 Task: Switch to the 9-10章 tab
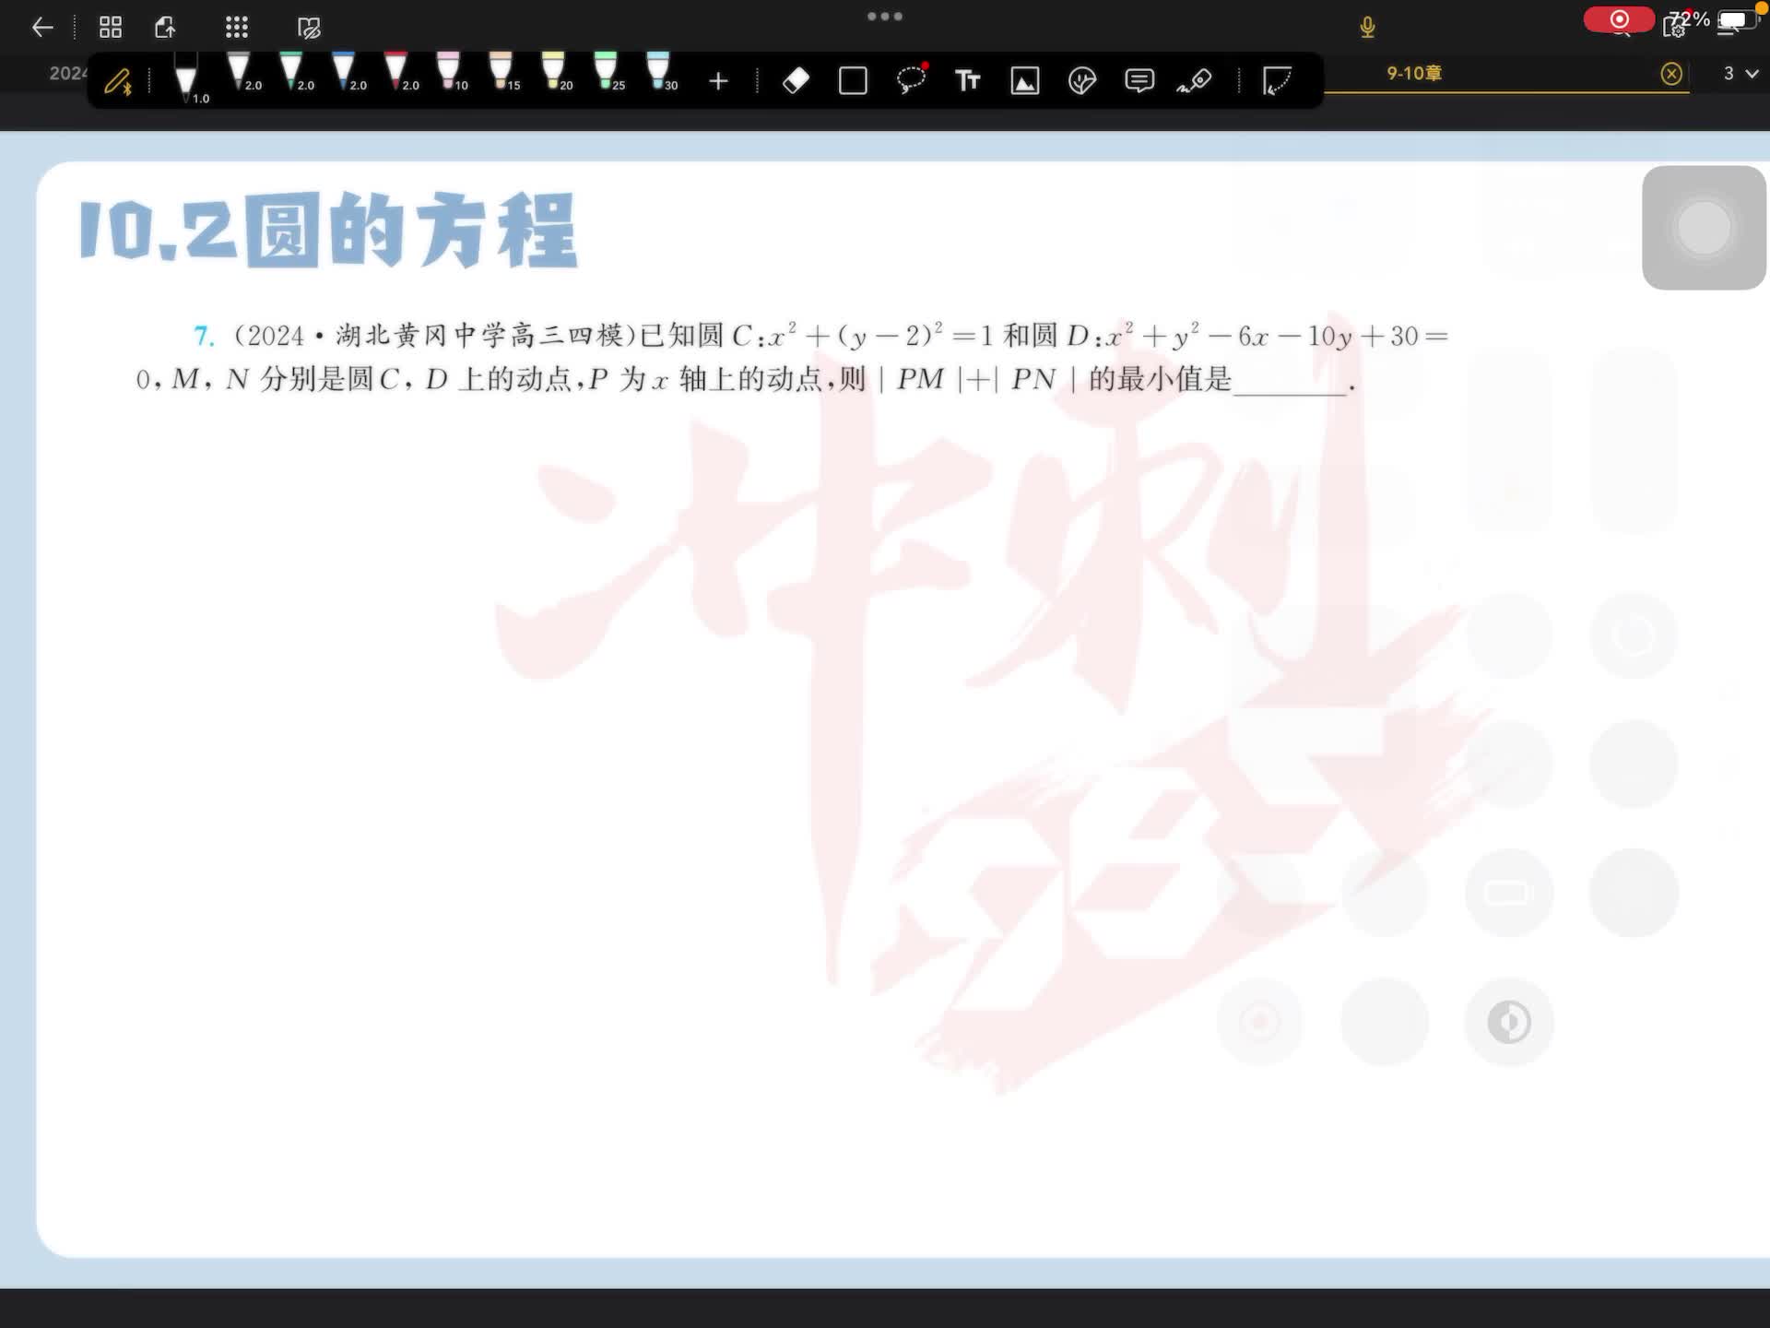tap(1413, 74)
